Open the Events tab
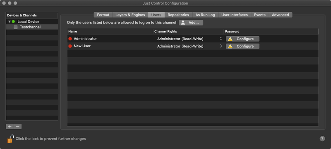Viewport: 331px width, 149px height. [x=260, y=15]
